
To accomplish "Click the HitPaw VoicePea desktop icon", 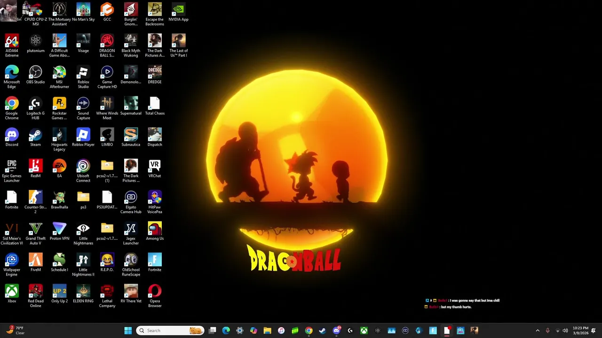I will (x=155, y=202).
